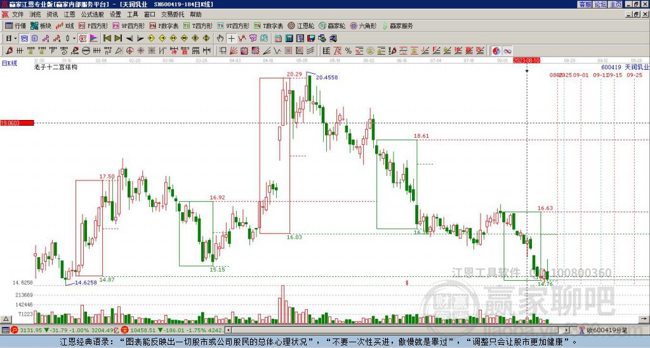This screenshot has width=650, height=348.
Task: Click the floppy disk save icon
Action: tap(311, 39)
